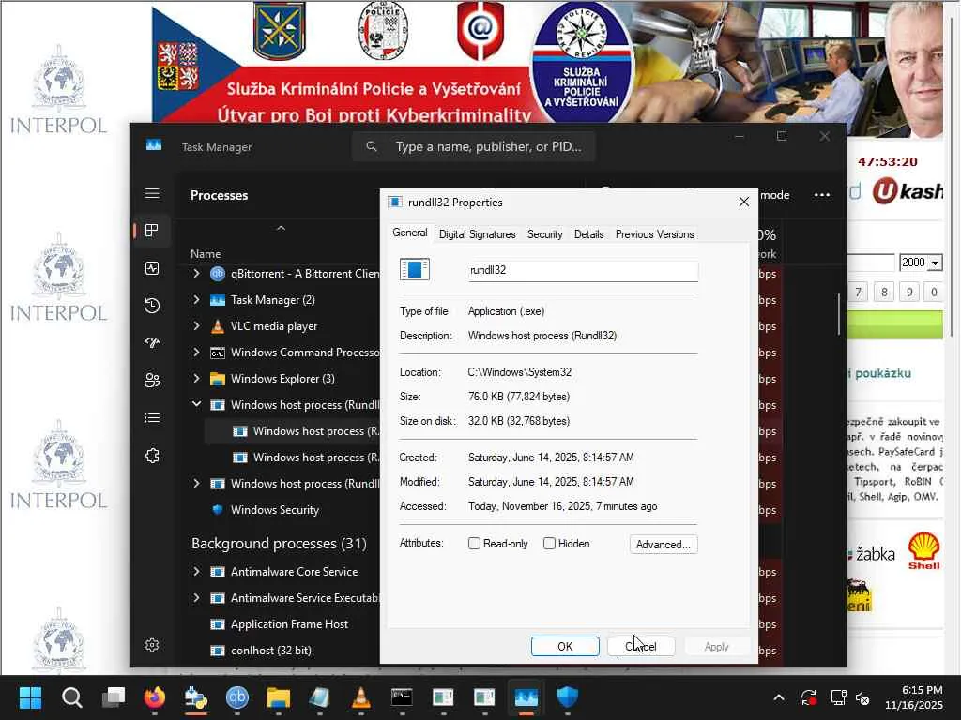Open Task View on the taskbar

tap(114, 697)
